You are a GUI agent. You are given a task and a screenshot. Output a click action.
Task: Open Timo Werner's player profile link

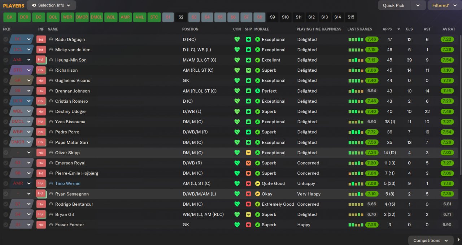point(68,183)
